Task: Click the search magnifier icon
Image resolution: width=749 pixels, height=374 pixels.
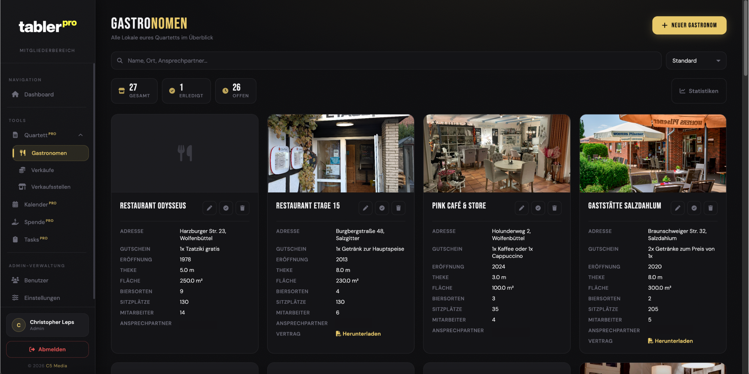Action: [x=120, y=61]
